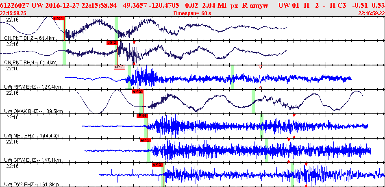385x187 pixels.
Task: Click the eP 2 pick flag on DY2 EHZ
Action: pyautogui.click(x=158, y=165)
